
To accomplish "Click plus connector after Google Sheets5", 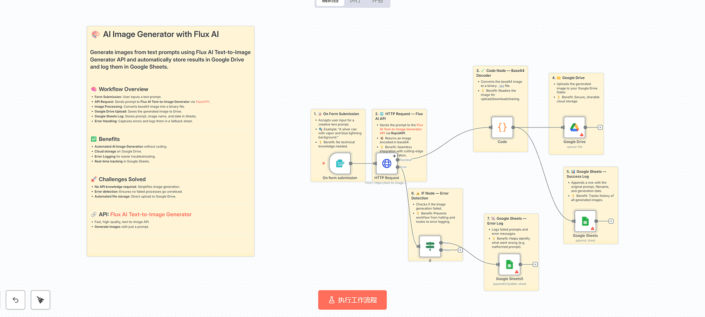I will coord(535,265).
